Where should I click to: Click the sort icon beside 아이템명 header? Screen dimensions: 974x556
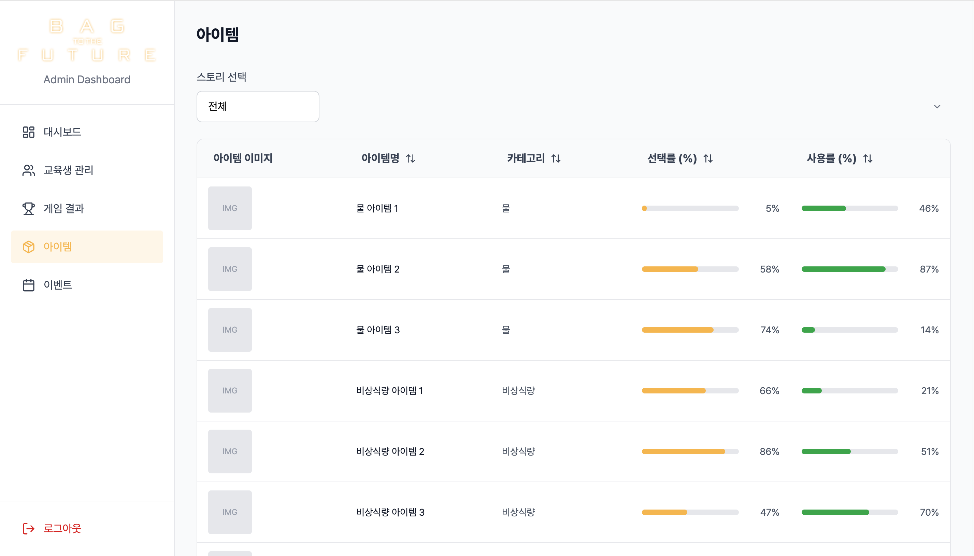(411, 158)
